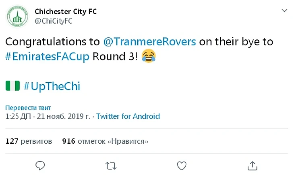Expand the tweet options chevron
This screenshot has width=294, height=175.
click(x=285, y=11)
